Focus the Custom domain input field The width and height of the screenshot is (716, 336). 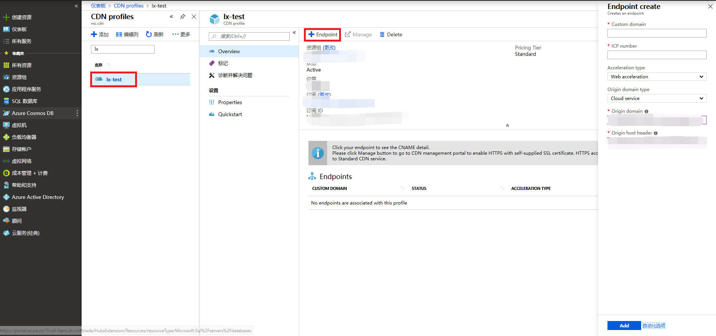(657, 33)
